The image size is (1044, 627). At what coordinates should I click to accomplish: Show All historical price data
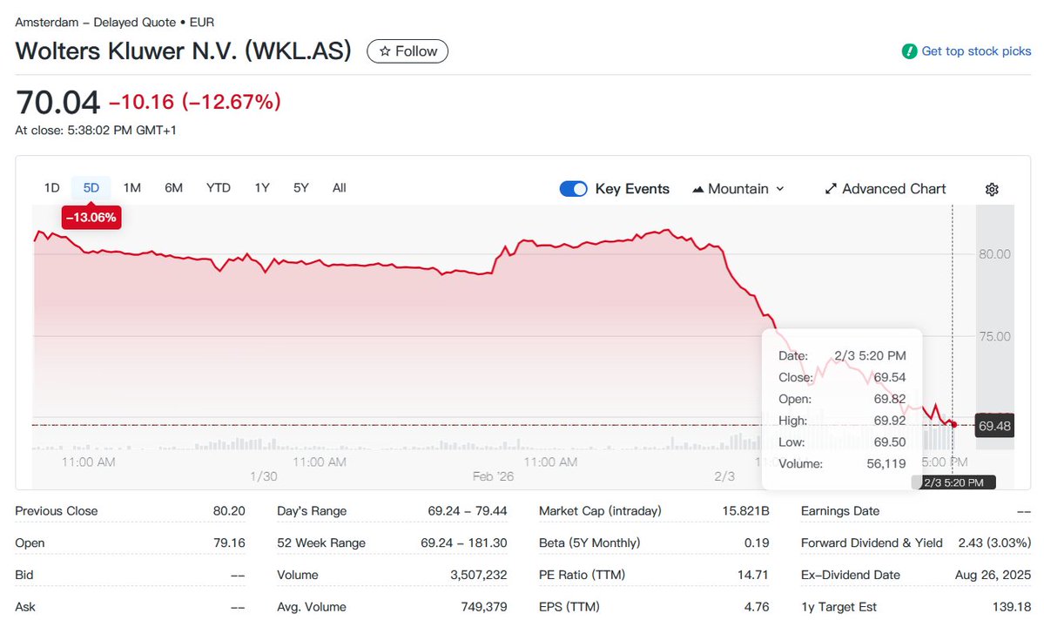pos(340,187)
